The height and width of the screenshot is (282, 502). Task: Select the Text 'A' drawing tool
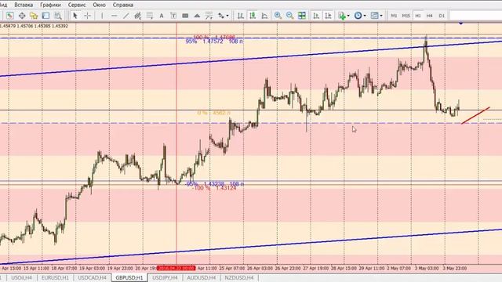(x=162, y=16)
